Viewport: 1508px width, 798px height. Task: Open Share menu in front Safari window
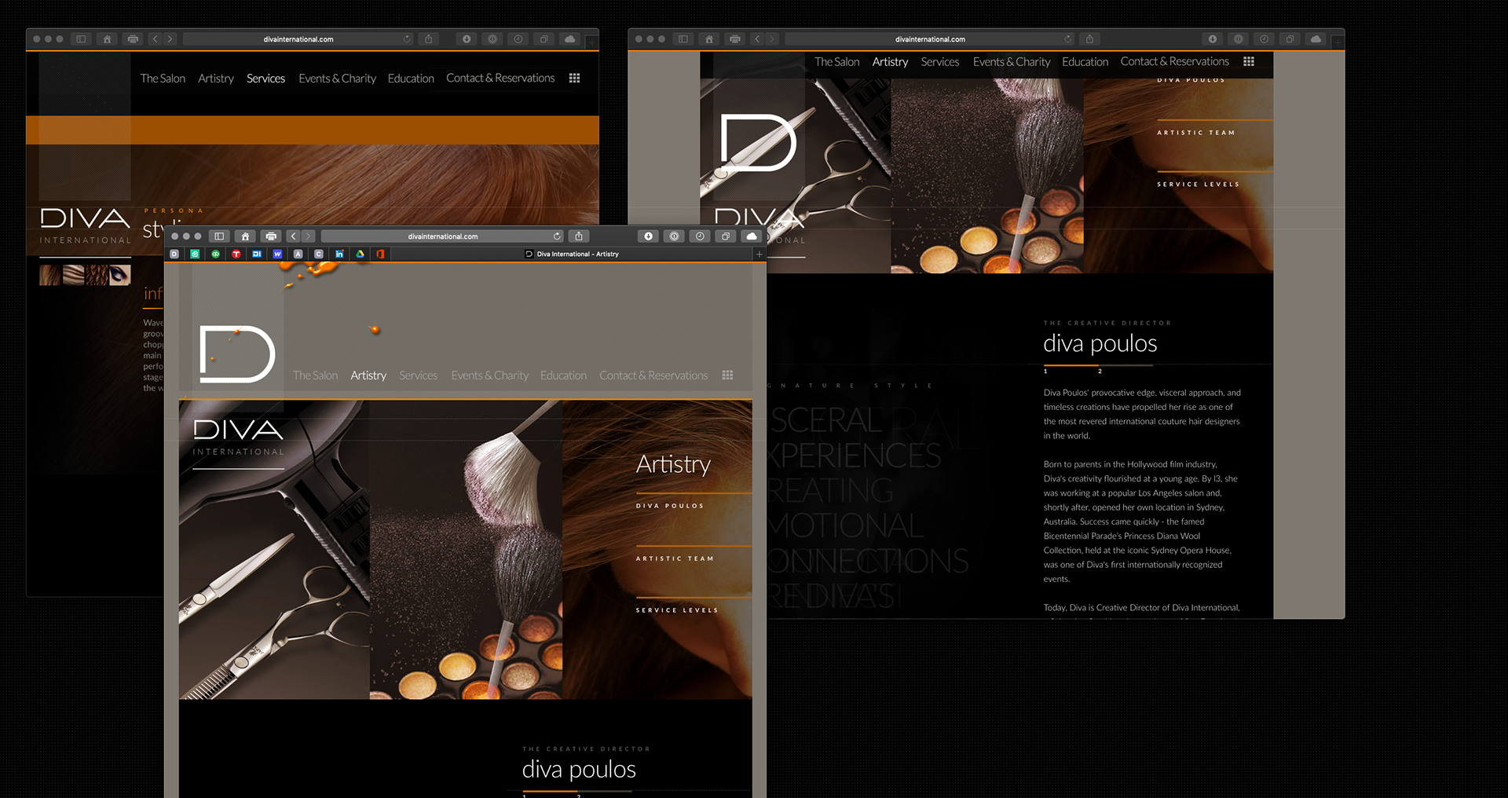(579, 236)
